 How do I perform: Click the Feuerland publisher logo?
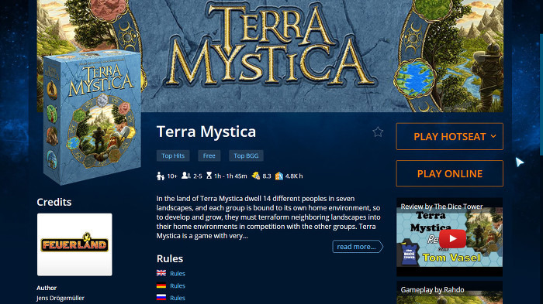click(x=74, y=244)
